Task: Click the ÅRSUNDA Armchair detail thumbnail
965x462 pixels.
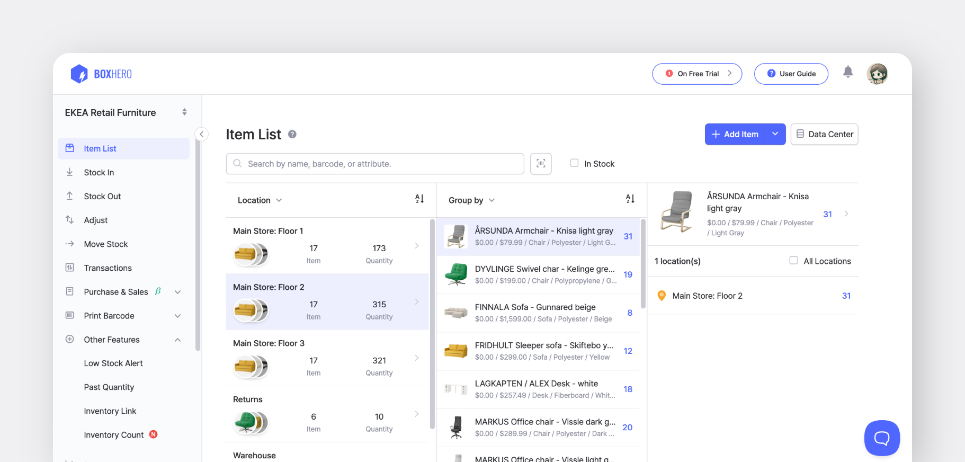Action: point(676,212)
